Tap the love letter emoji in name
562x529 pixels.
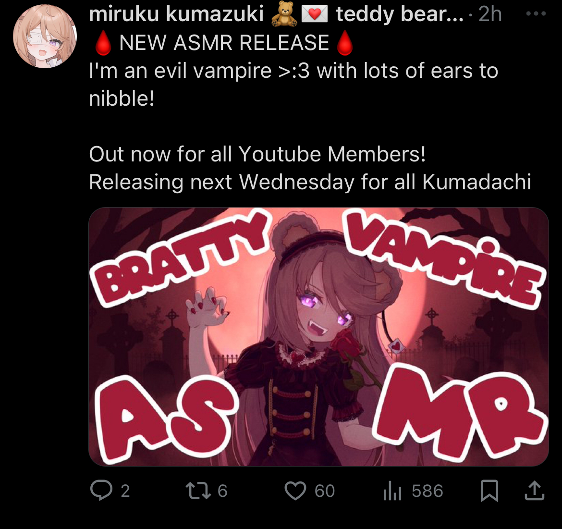coord(314,14)
